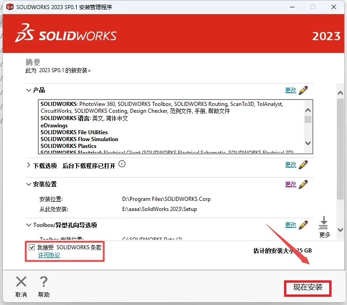Click the 现在安装 install now button
347x305 pixels.
[x=308, y=288]
